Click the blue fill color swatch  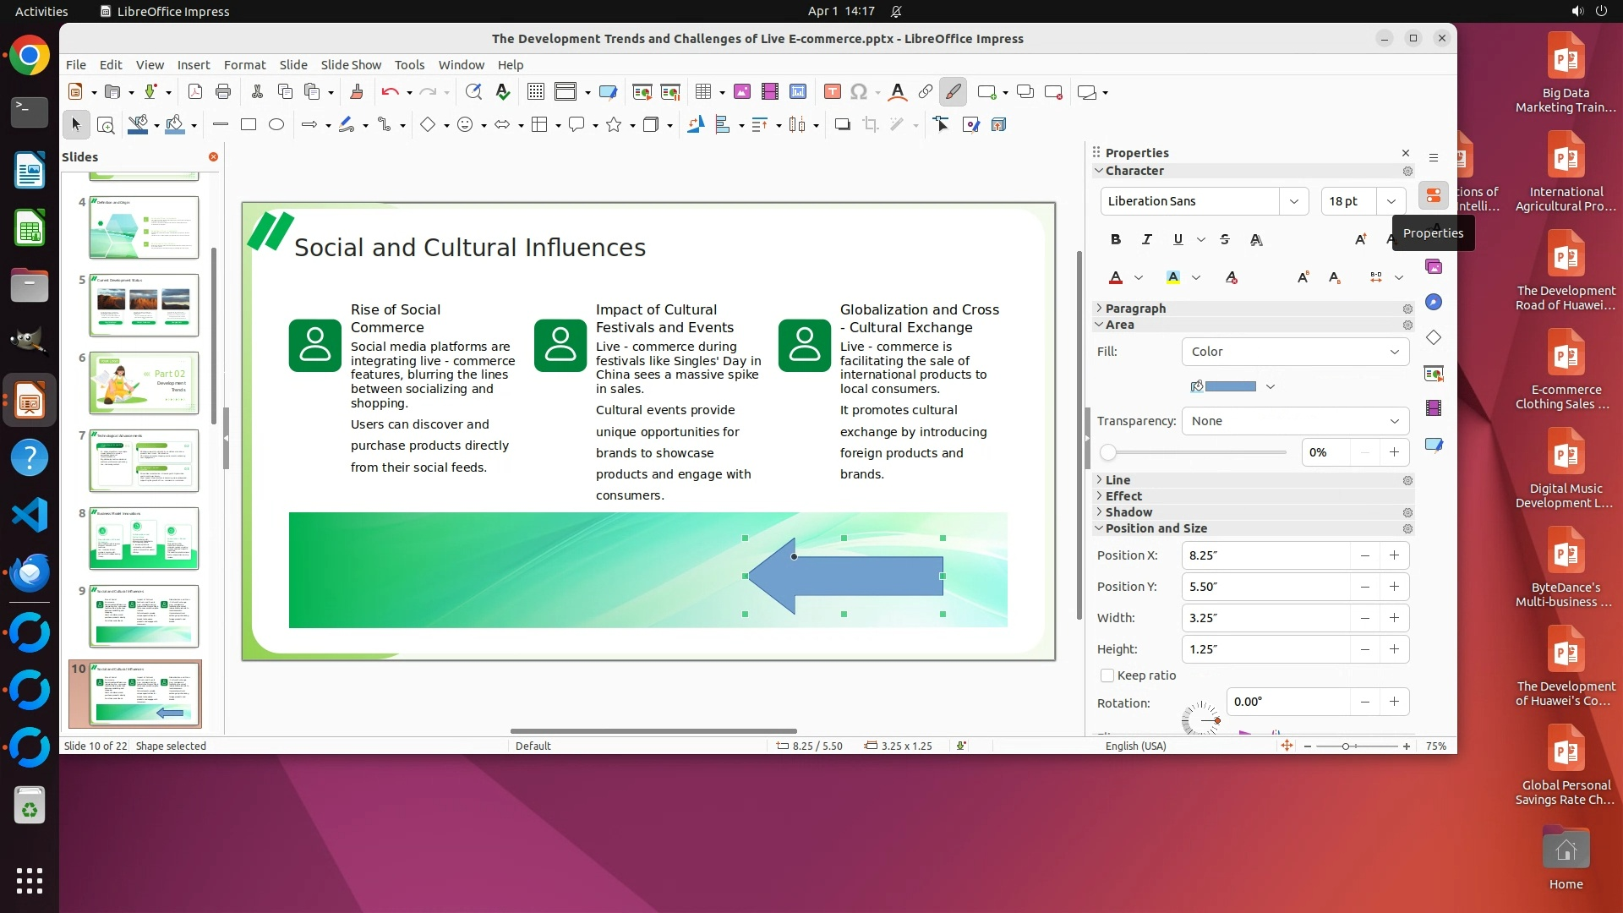(x=1230, y=386)
